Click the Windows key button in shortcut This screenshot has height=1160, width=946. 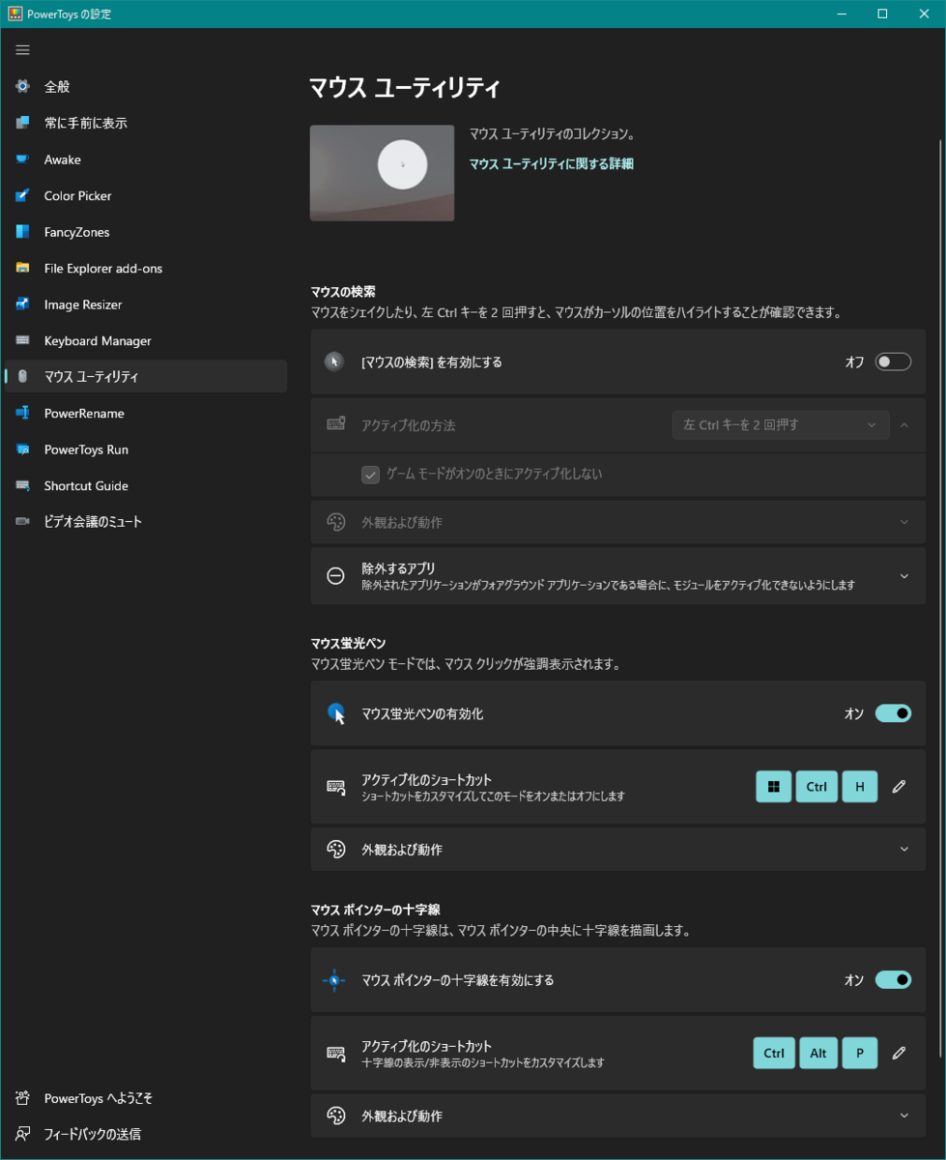[774, 787]
